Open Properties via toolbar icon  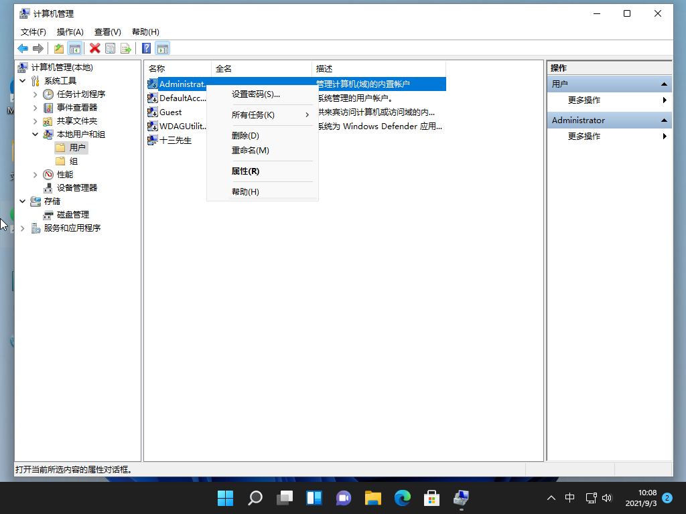click(x=110, y=48)
